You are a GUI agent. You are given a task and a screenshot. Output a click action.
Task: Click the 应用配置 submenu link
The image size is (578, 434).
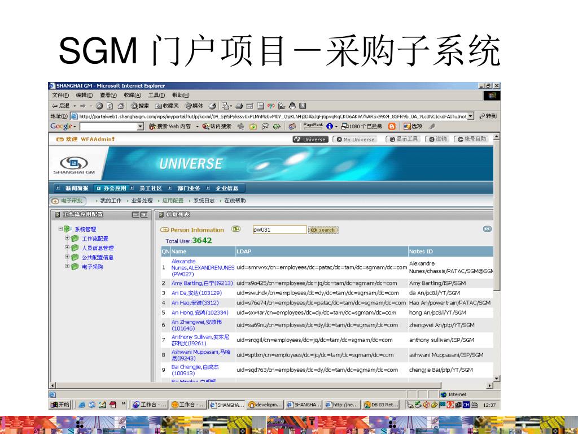click(173, 201)
